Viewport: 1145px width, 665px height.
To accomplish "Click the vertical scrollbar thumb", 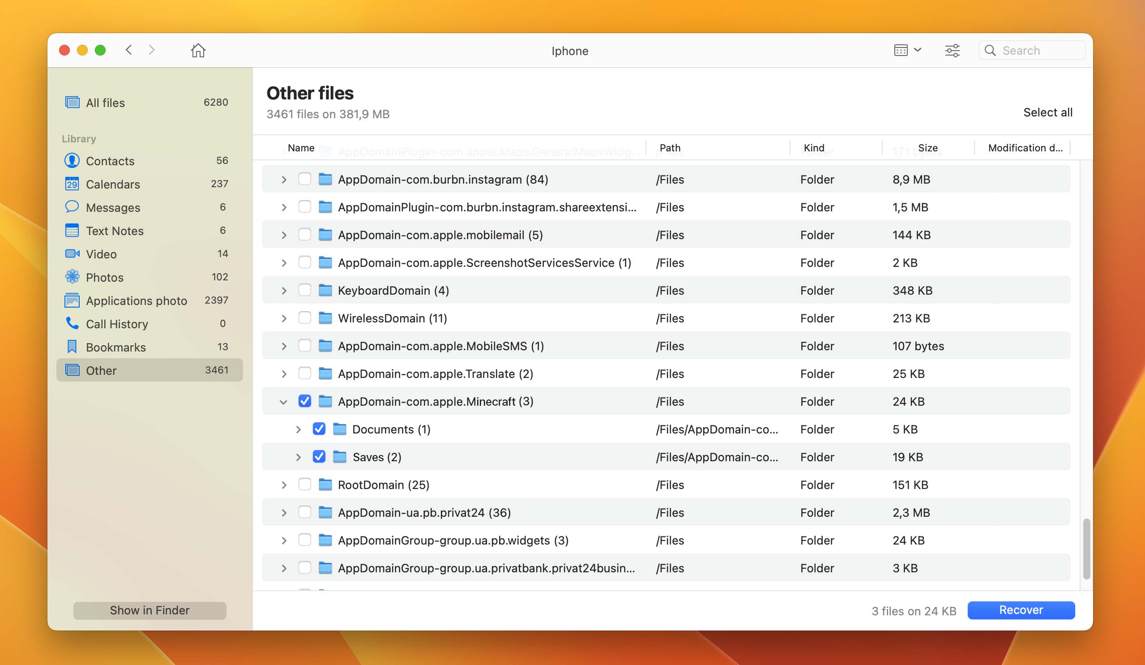I will pos(1086,549).
